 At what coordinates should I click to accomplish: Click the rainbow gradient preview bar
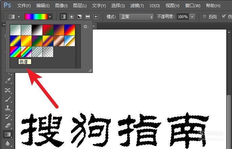coord(36,17)
